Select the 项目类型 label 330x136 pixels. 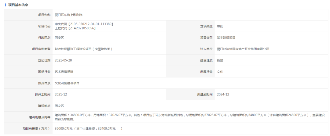point(206,38)
